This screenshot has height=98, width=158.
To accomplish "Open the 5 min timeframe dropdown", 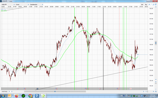I will tap(22, 5).
